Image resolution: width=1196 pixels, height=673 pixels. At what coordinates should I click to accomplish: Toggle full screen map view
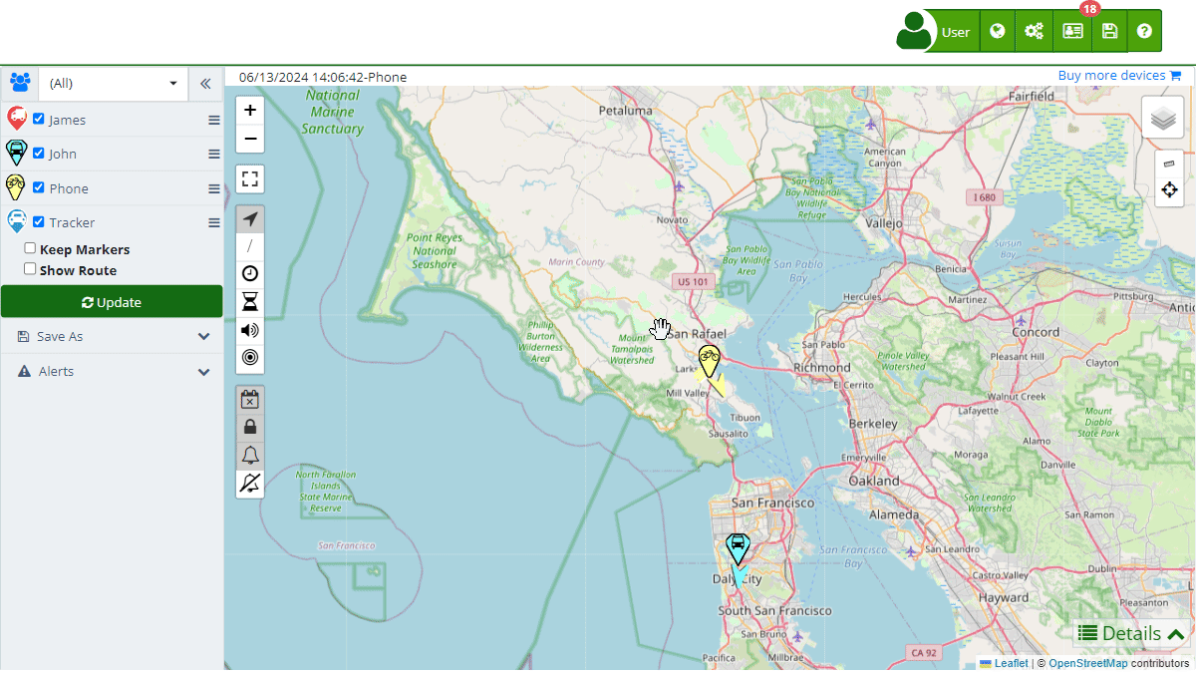point(250,179)
